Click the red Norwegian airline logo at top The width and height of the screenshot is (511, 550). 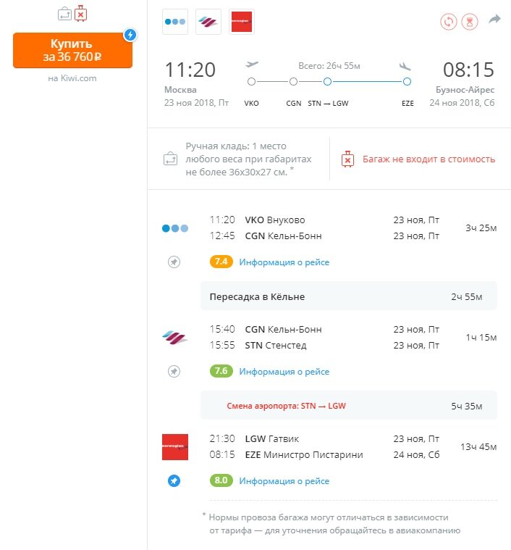click(x=242, y=22)
